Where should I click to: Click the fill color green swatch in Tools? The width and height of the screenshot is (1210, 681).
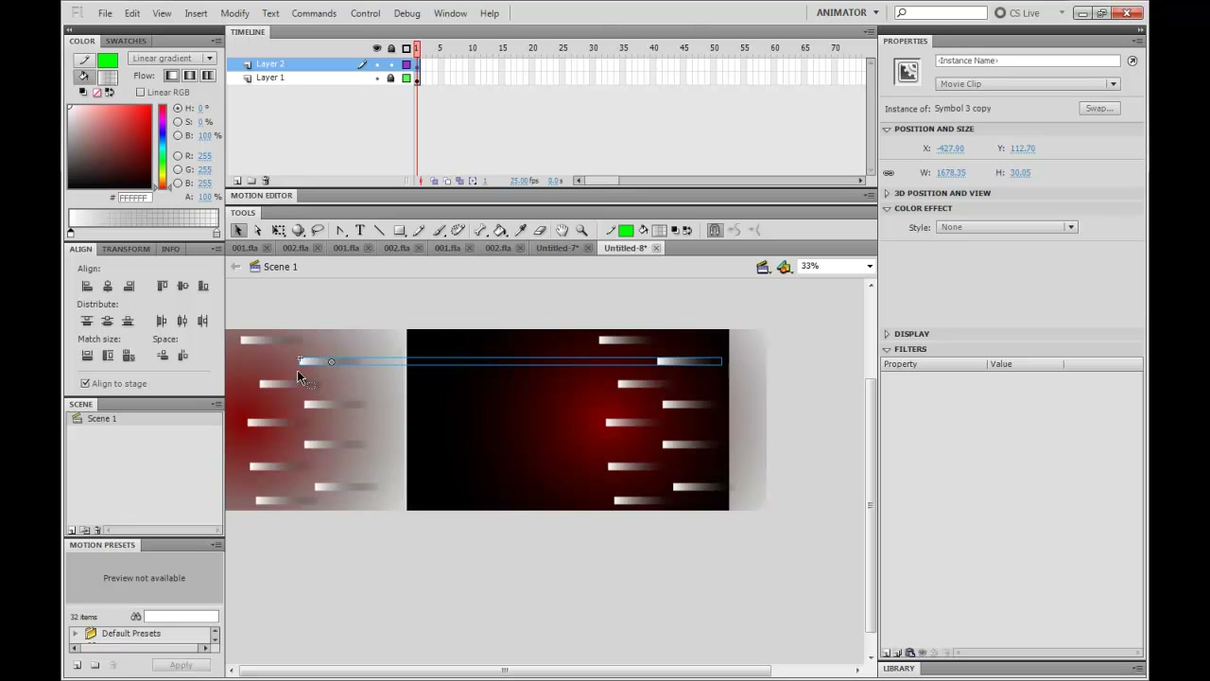(x=625, y=230)
